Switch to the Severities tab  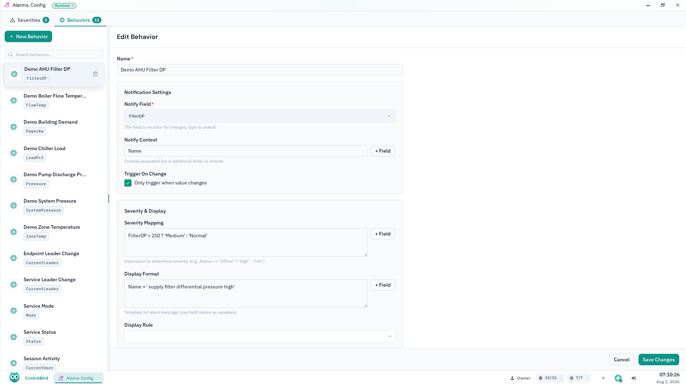[29, 20]
